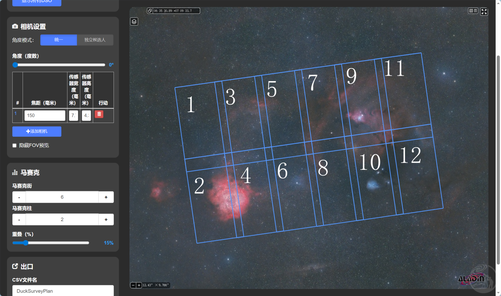Image resolution: width=501 pixels, height=296 pixels.
Task: Click the copy coordinates icon
Action: [x=150, y=11]
